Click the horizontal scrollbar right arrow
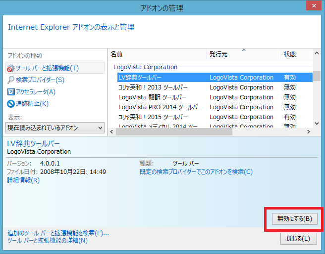This screenshot has height=254, width=325. 309,131
